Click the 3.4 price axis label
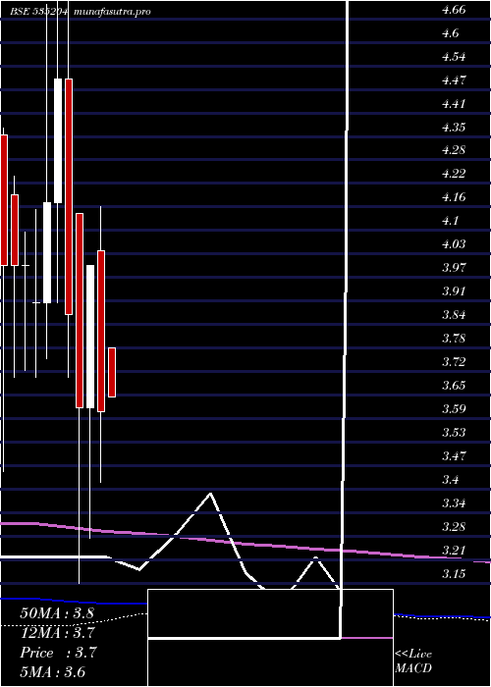This screenshot has width=491, height=687. click(451, 480)
